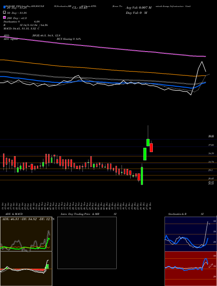Viewport: 217px width, 286px height.
Task: Click the blue 20 Day EMA legend swatch
Action: click(4, 7)
